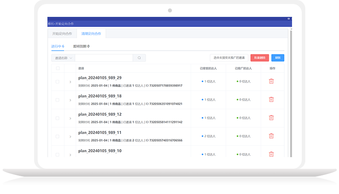This screenshot has height=194, width=339.
Task: Toggle the select-all checkbox in table header
Action: coord(58,68)
